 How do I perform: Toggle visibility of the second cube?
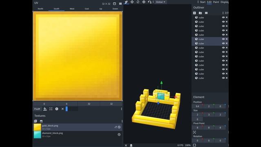click(x=223, y=22)
